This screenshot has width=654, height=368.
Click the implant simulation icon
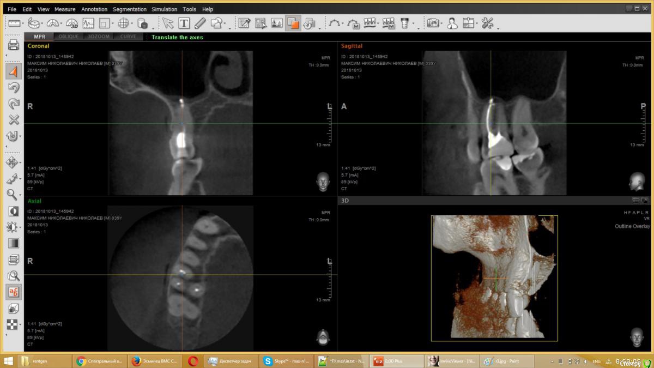404,23
